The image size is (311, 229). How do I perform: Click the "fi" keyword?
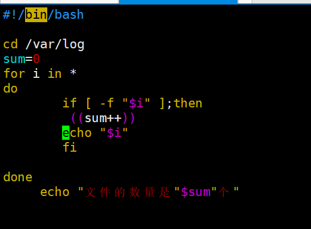point(69,147)
